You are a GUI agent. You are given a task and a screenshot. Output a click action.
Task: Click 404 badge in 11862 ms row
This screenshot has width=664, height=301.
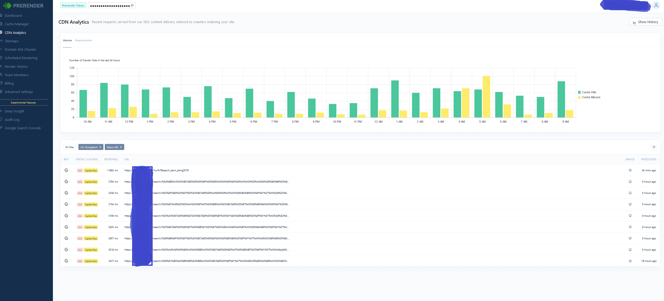(x=80, y=170)
